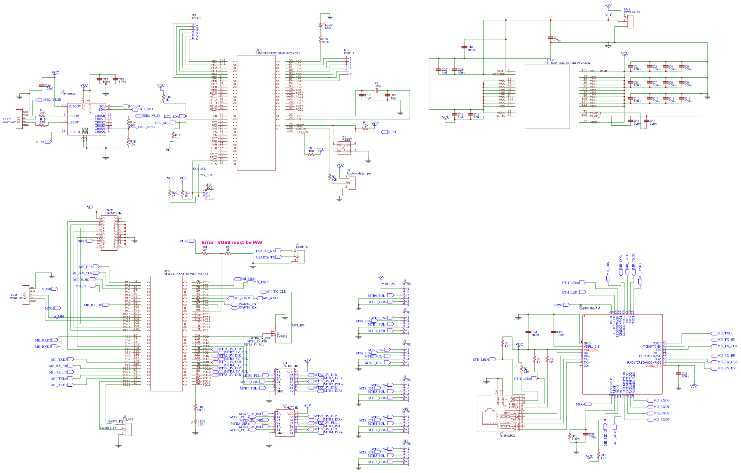Click the U12 I2C4 connector label
741x473 pixels.
click(x=209, y=185)
